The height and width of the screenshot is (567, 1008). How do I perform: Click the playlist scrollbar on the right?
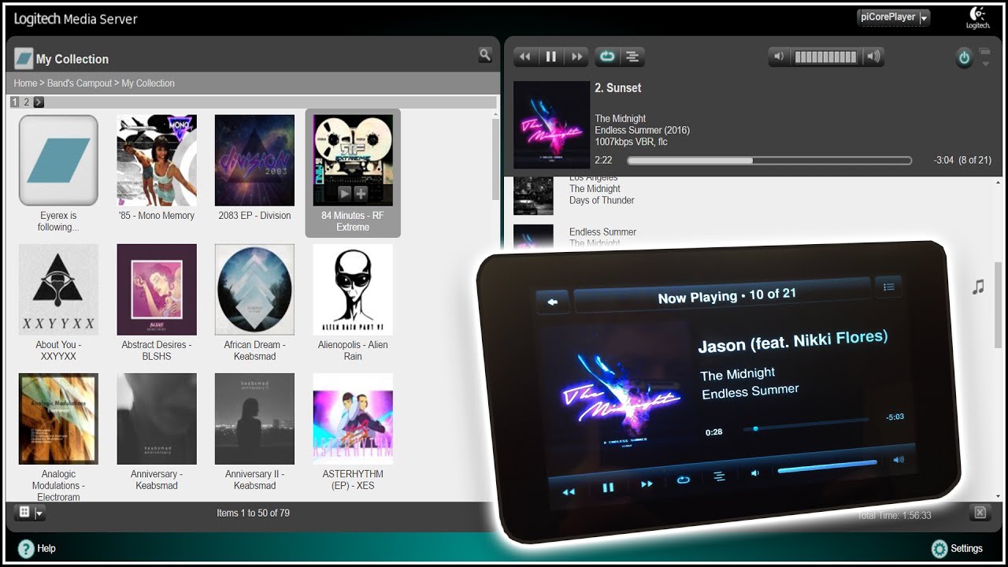point(998,305)
